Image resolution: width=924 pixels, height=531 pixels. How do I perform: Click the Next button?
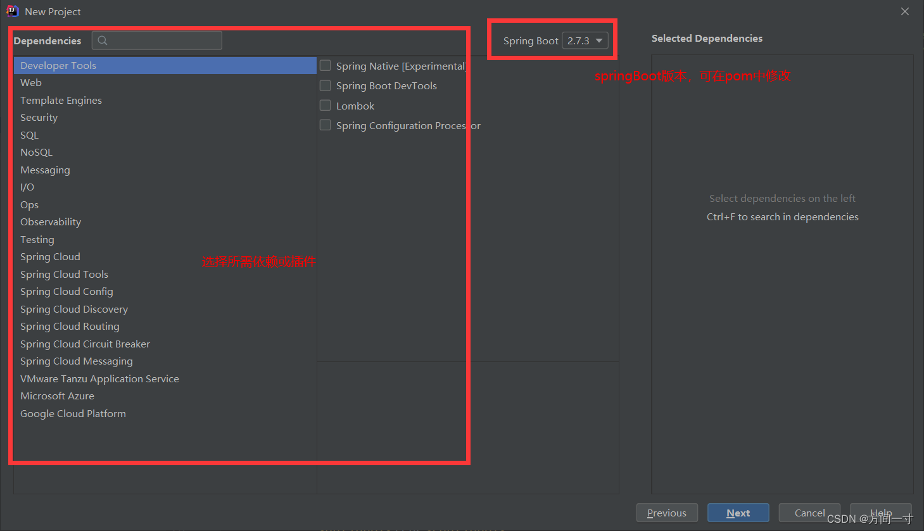click(738, 513)
